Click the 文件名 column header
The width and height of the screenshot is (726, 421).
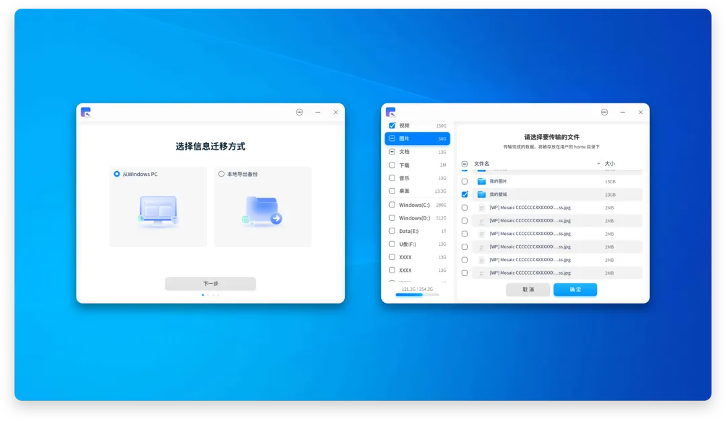(481, 164)
